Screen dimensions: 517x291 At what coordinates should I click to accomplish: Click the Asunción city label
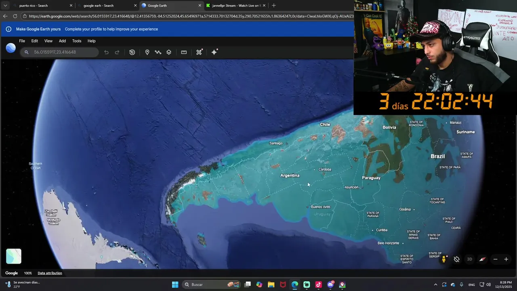351,187
